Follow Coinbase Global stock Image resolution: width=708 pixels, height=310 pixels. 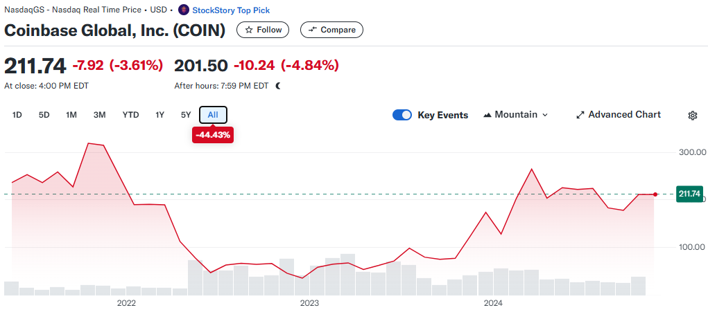click(x=263, y=30)
